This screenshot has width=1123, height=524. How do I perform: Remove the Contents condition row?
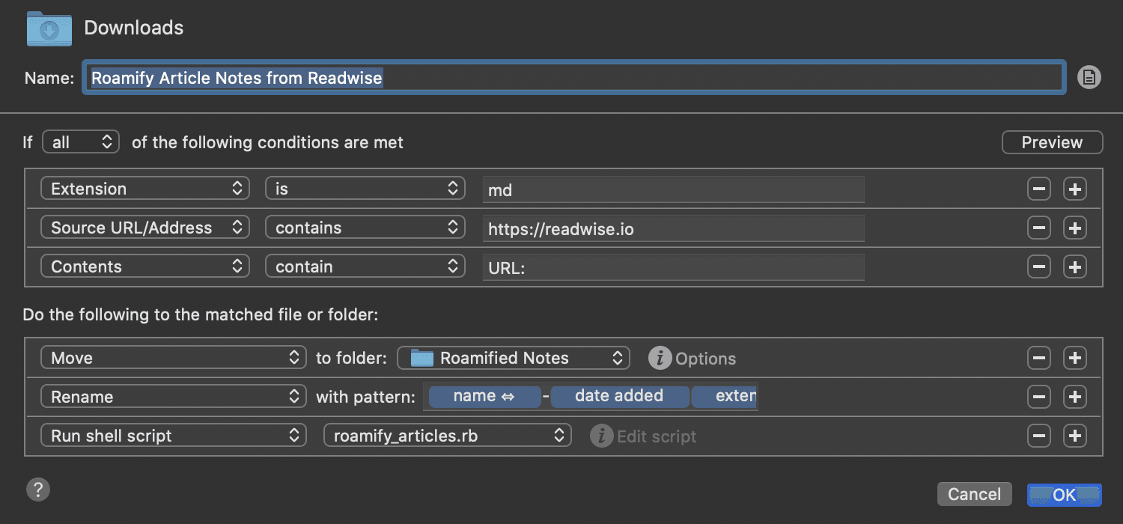click(1038, 267)
